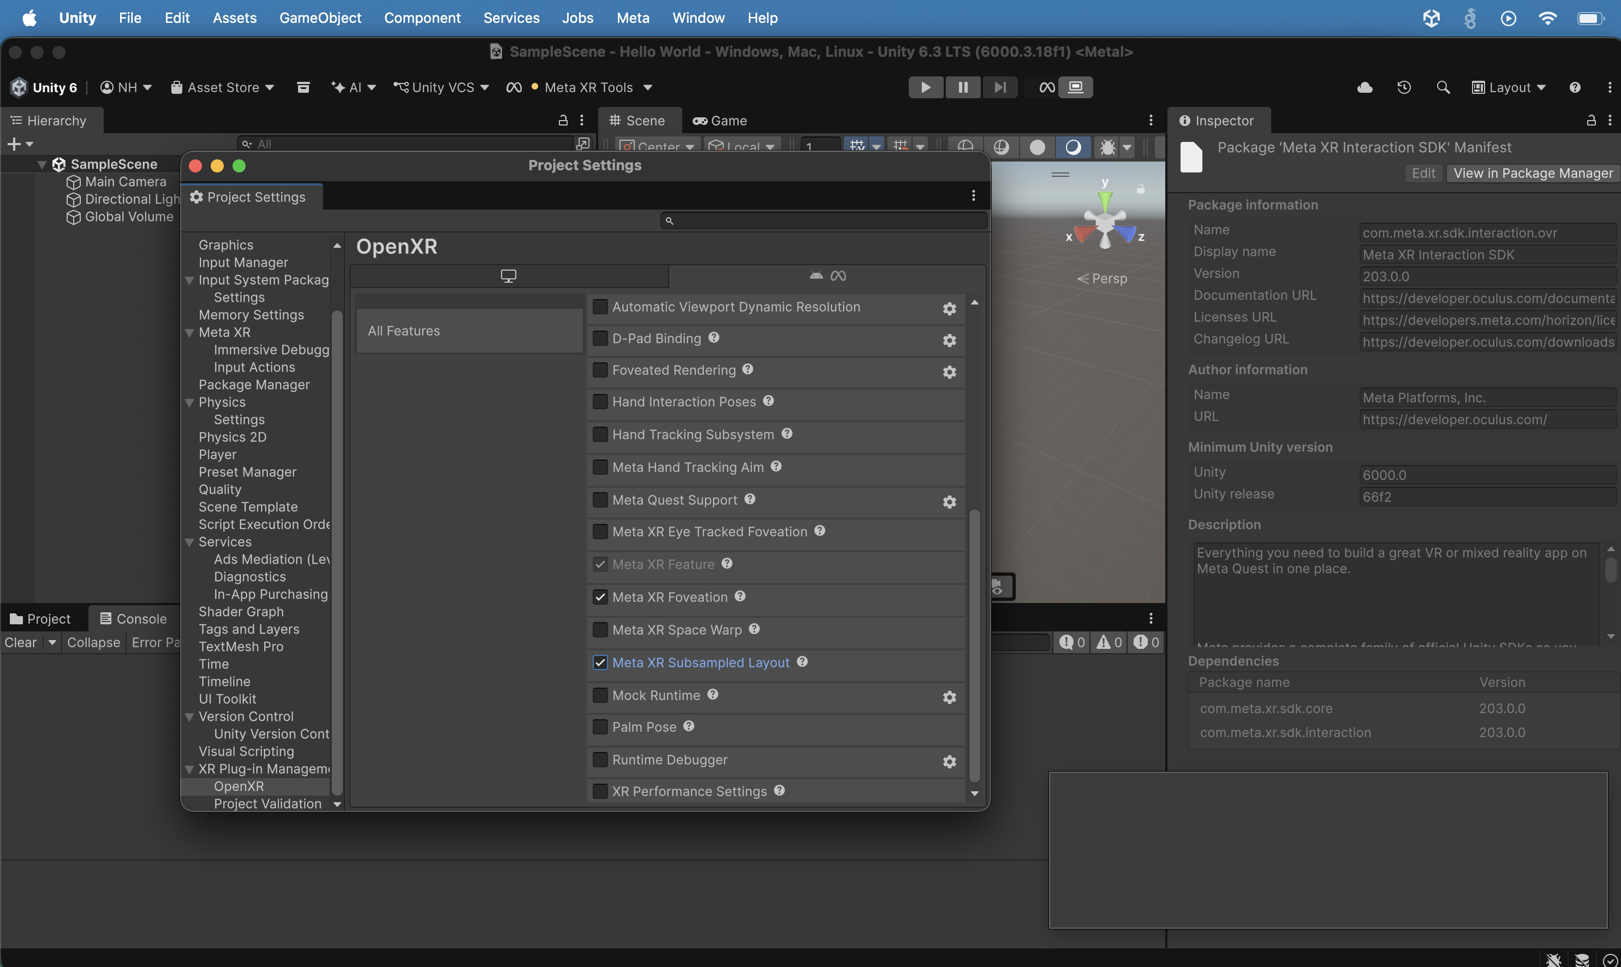Image resolution: width=1621 pixels, height=967 pixels.
Task: Enable D-Pad Binding checkbox
Action: click(x=600, y=338)
